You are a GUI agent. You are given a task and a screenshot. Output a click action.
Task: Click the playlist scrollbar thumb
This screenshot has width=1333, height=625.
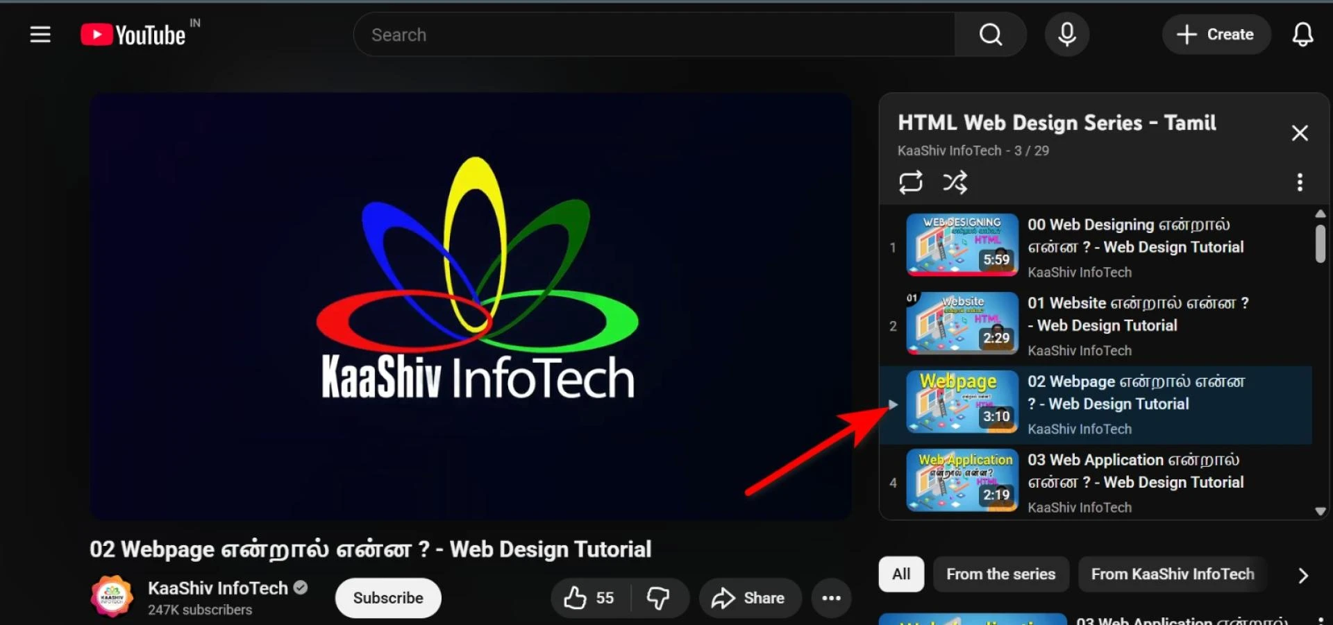click(1321, 243)
